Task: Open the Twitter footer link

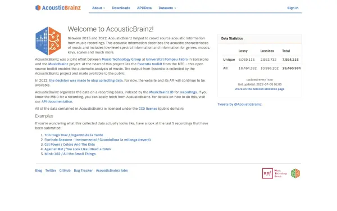Action: pyautogui.click(x=51, y=170)
